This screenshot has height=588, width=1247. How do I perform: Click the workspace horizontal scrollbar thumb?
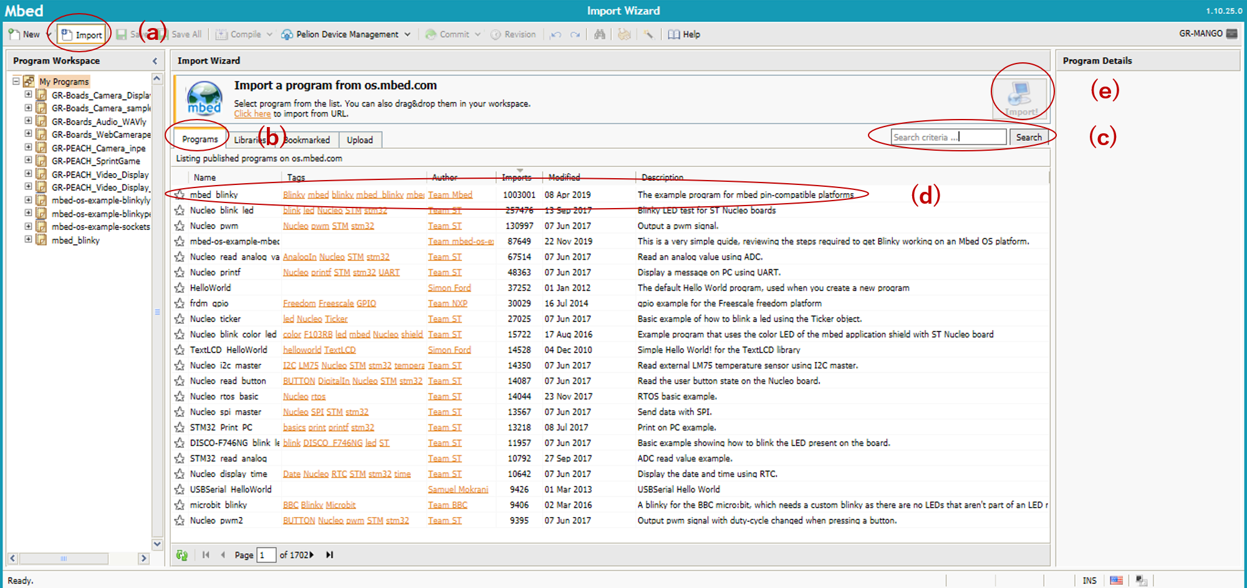[64, 559]
